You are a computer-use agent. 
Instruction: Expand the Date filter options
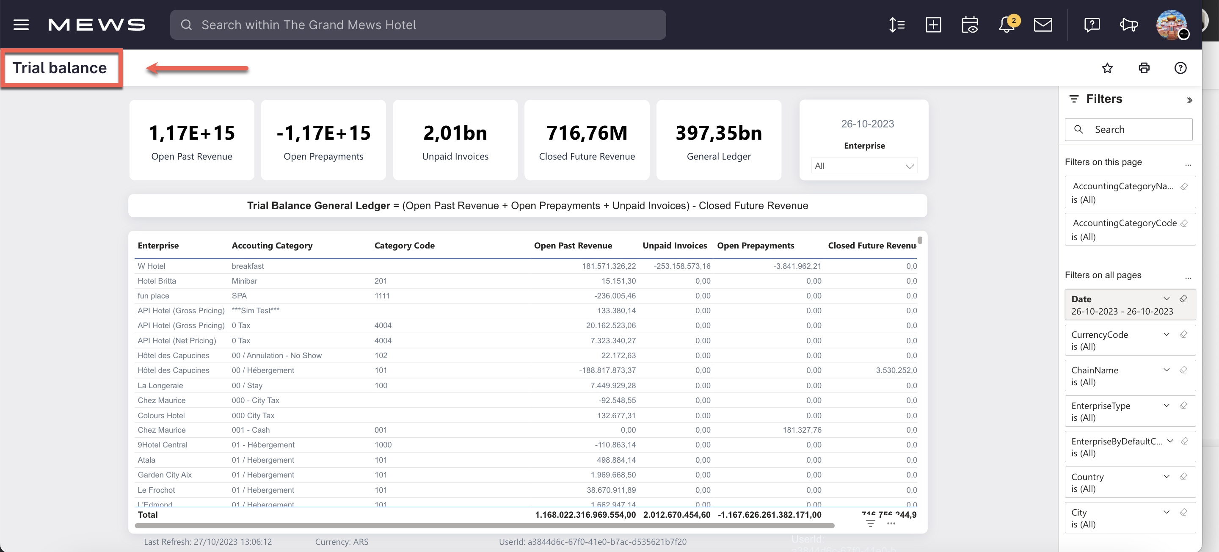point(1166,299)
